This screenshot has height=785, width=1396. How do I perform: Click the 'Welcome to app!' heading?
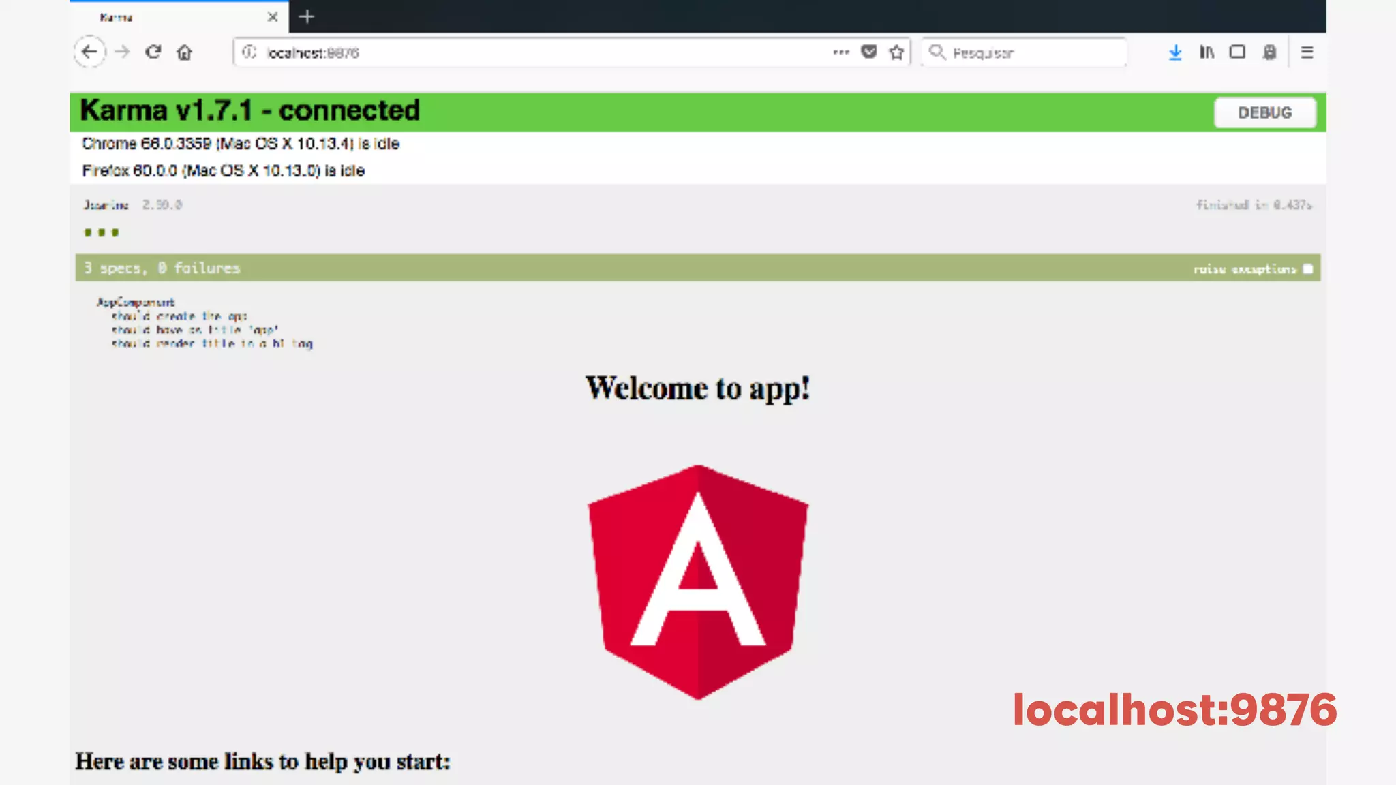click(698, 388)
